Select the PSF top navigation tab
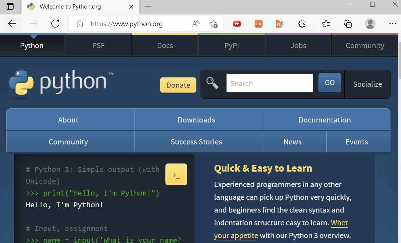The height and width of the screenshot is (243, 401). pyautogui.click(x=98, y=46)
